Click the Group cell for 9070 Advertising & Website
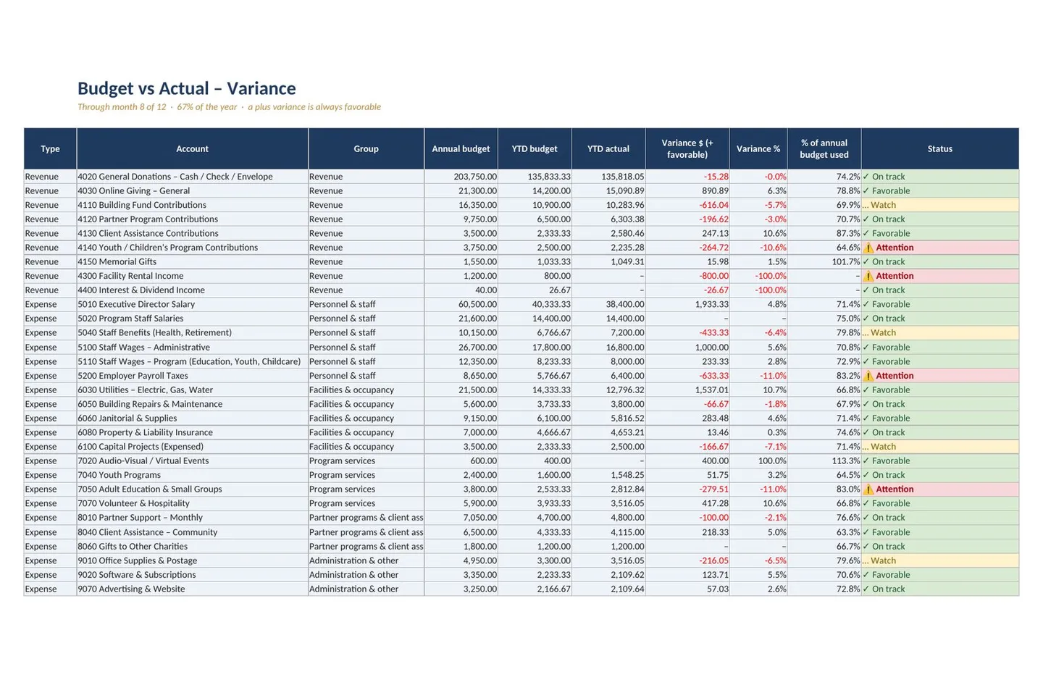The width and height of the screenshot is (1043, 677). click(366, 589)
